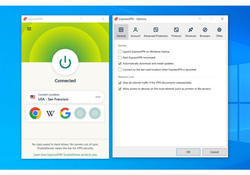Add a shortcut with the first plus button
Viewport: 250px width, 175px height.
coord(80,113)
